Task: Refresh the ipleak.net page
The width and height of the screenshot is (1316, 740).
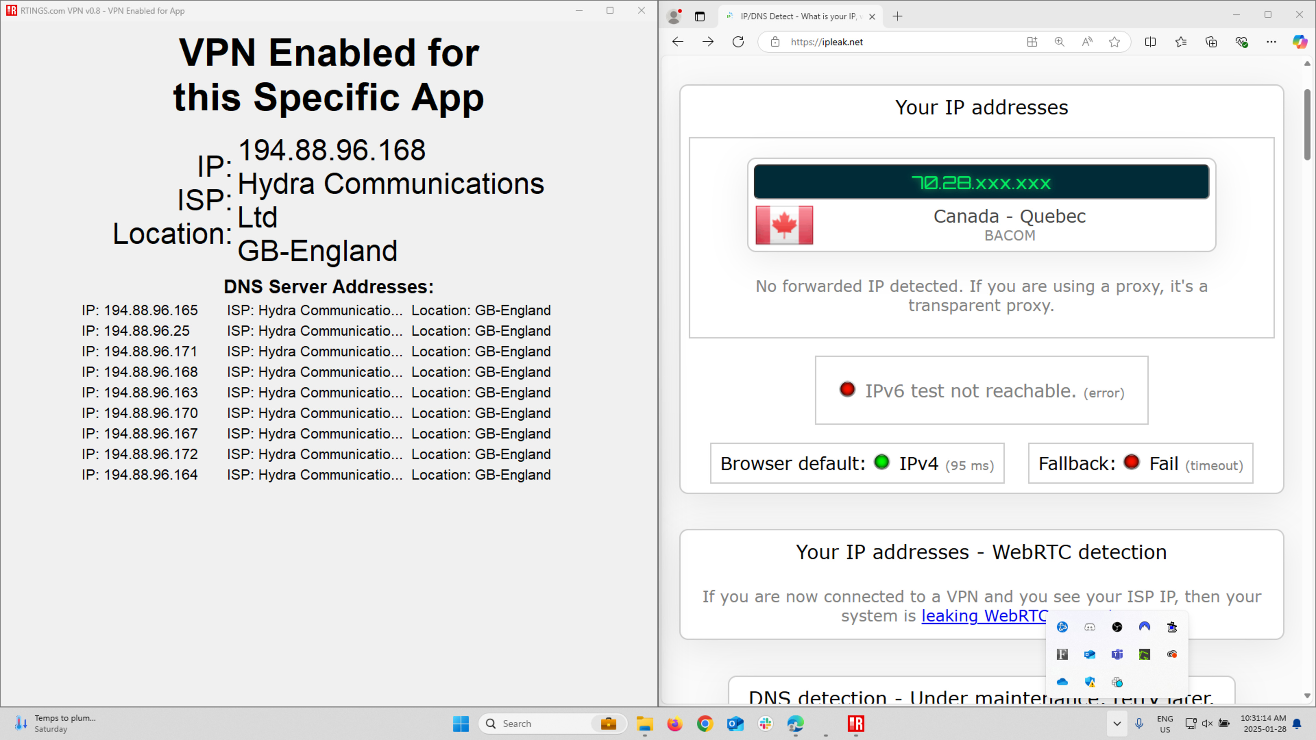Action: pos(738,42)
